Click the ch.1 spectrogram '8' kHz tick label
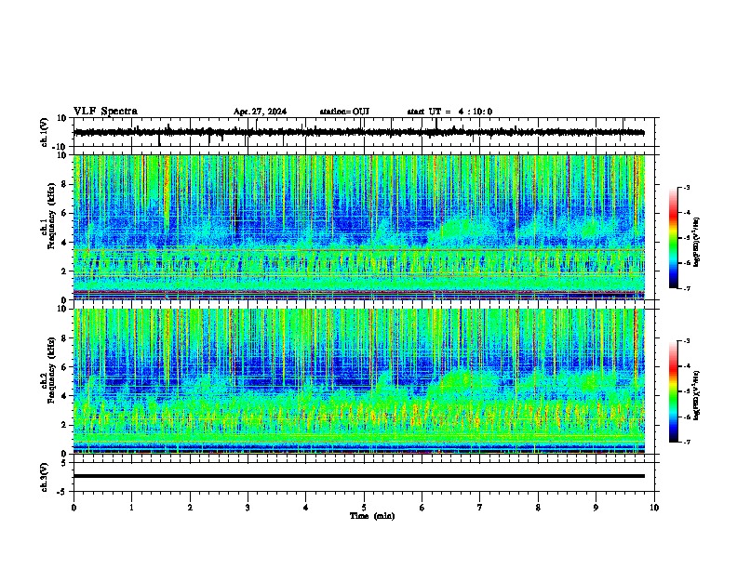Screen dimensions: 737x569 point(64,184)
